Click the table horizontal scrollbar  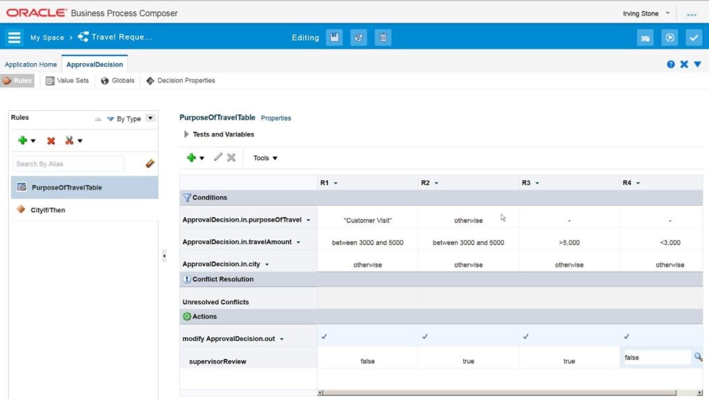(x=500, y=393)
